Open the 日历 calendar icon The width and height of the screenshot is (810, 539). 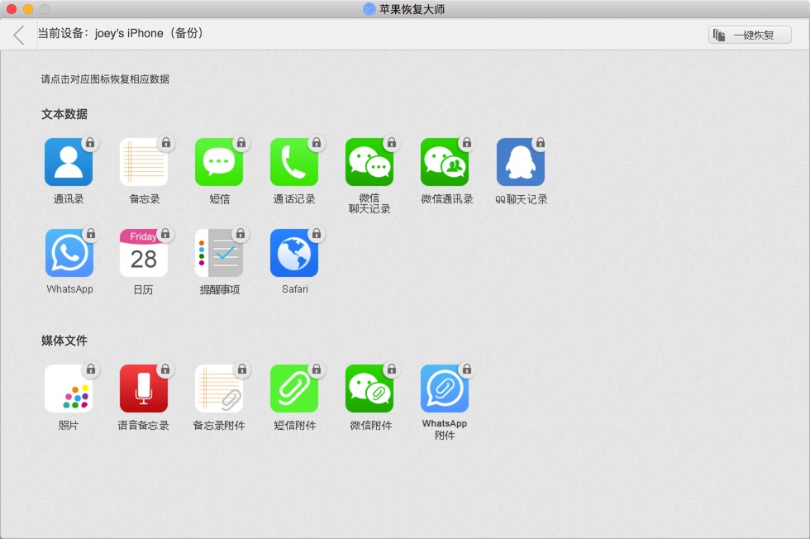click(144, 253)
